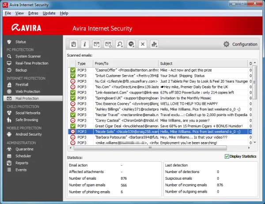Image resolution: width=265 pixels, height=204 pixels.
Task: Click the bar chart statistics reset icon
Action: pos(154,44)
